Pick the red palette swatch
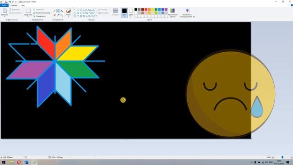The image size is (293, 165). 146,10
